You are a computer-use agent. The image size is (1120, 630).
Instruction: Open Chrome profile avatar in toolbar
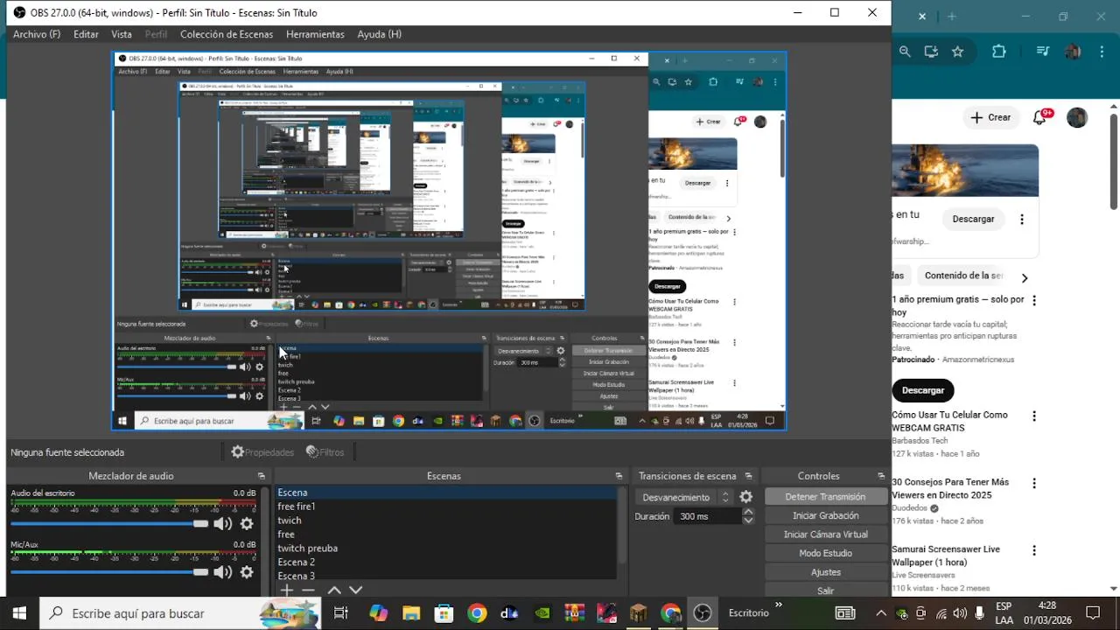[x=1073, y=52]
